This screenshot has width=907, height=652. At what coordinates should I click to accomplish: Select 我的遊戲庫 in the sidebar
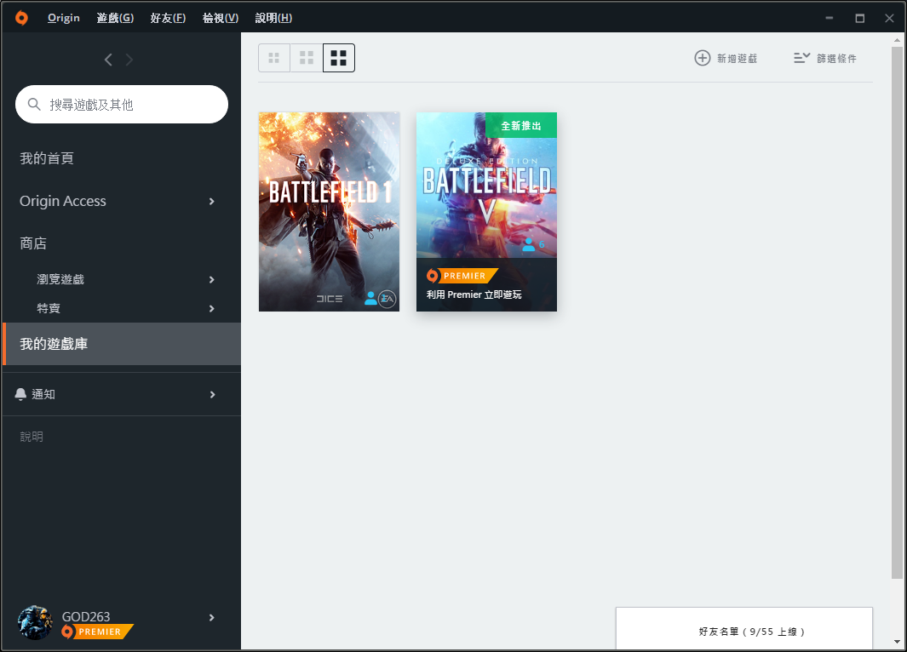click(x=122, y=344)
